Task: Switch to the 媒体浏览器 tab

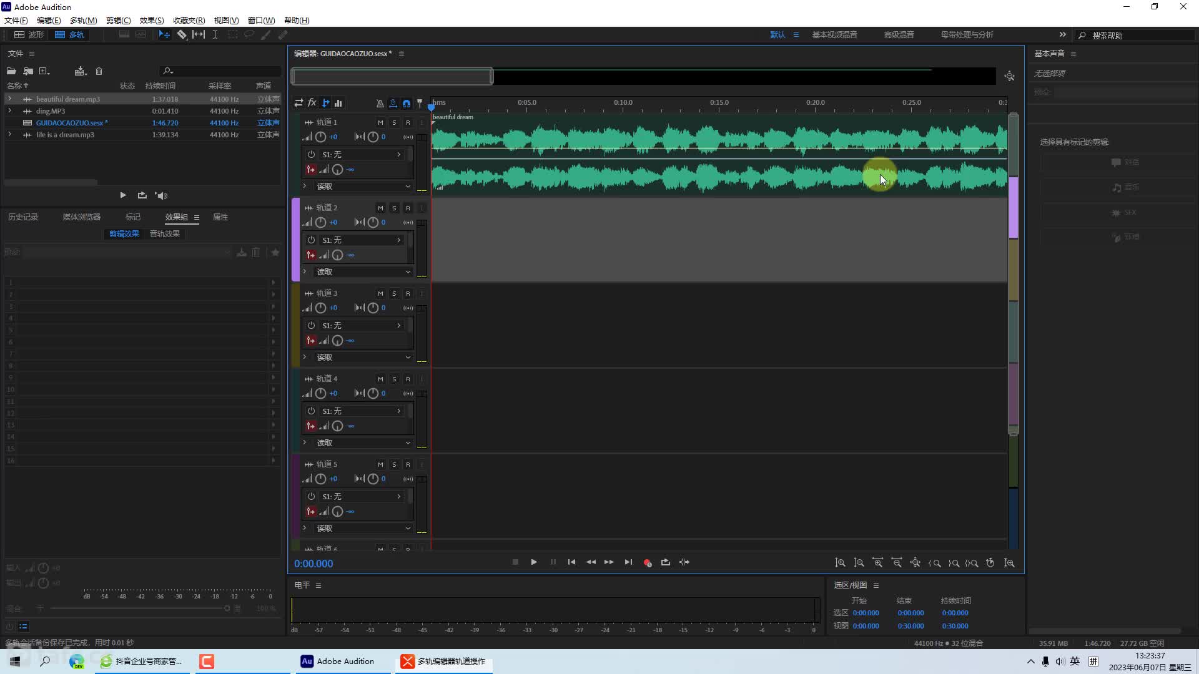Action: 81,217
